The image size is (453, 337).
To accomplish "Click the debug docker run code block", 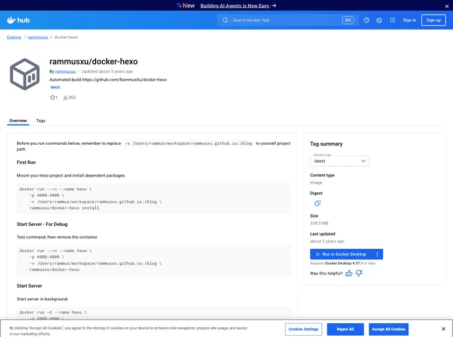I will (x=153, y=260).
